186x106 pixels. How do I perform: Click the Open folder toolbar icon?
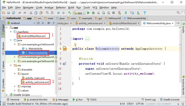pyautogui.click(x=3, y=13)
